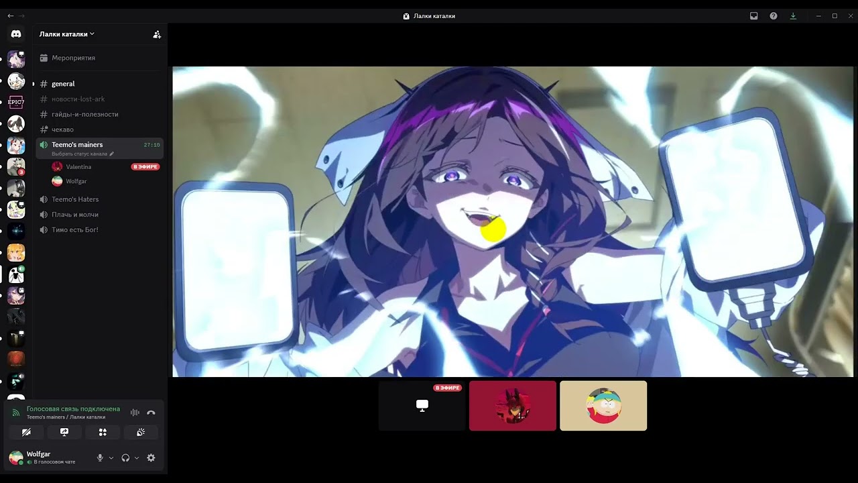The image size is (858, 483).
Task: Open the general text channel
Action: click(99, 84)
